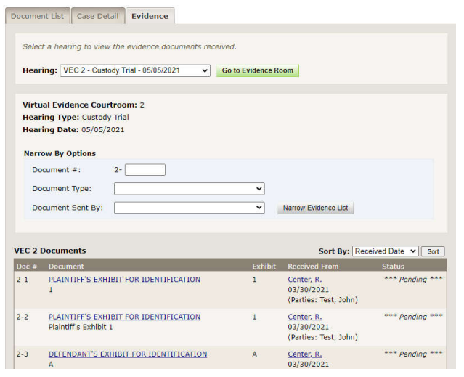Click the Go to Evidence Room button
This screenshot has height=377, width=464.
click(x=258, y=71)
